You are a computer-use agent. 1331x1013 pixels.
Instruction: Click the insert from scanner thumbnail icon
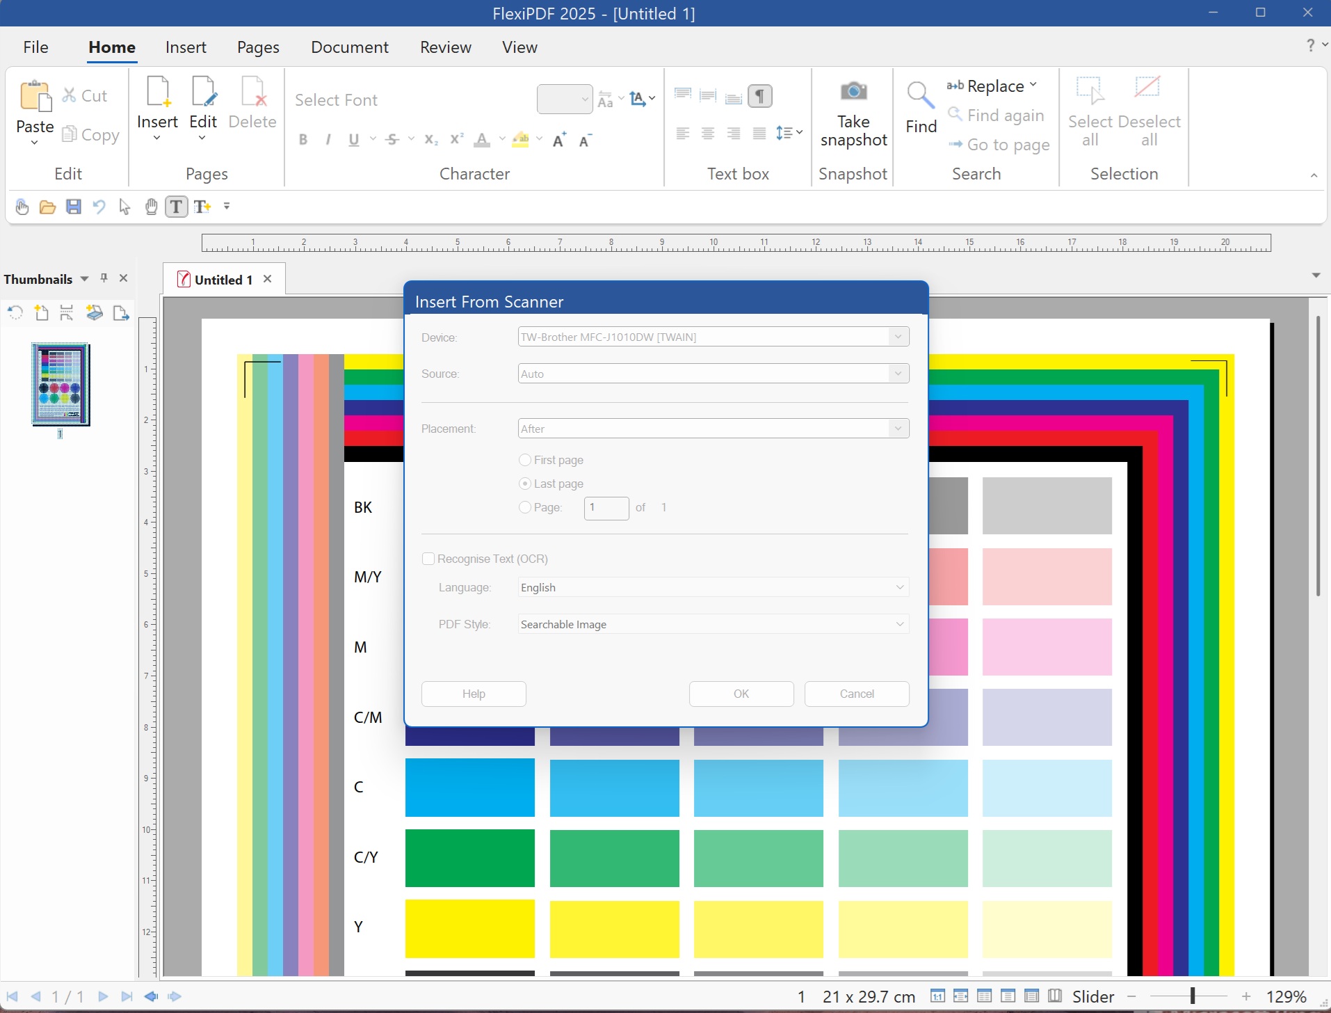(x=95, y=313)
